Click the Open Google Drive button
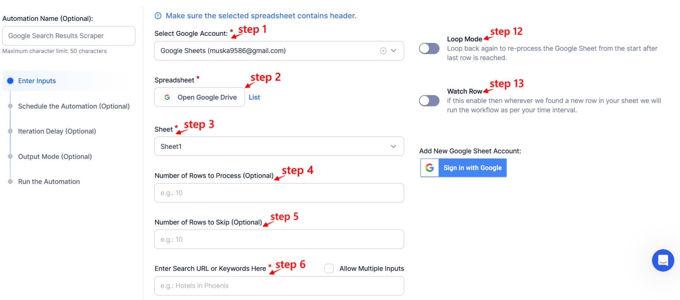Viewport: 680px width, 300px height. point(199,97)
